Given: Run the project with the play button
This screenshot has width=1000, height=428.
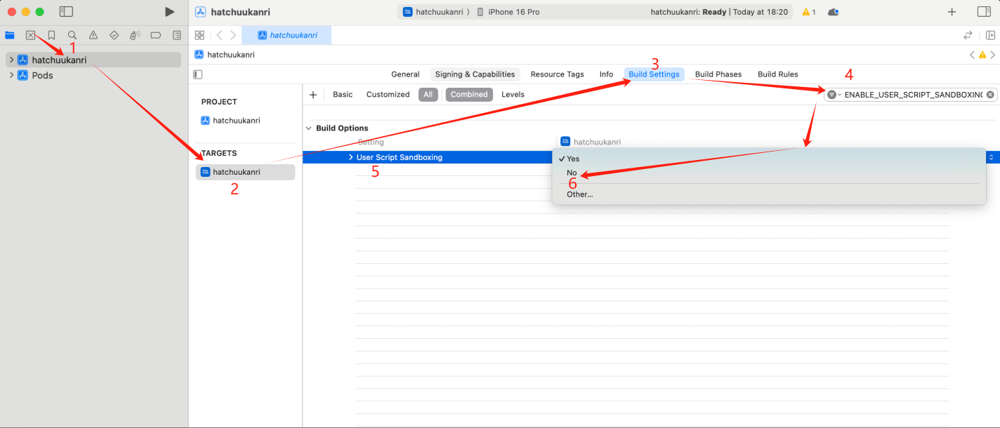Looking at the screenshot, I should tap(169, 12).
